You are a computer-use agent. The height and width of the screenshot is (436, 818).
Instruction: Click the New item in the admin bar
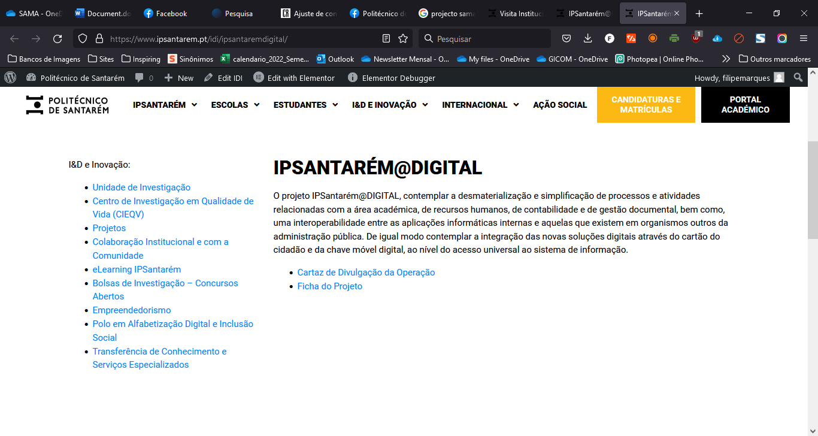(x=179, y=78)
